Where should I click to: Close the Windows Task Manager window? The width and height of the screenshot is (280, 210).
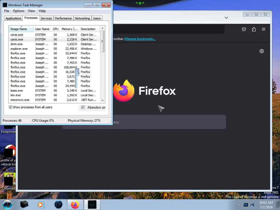[x=106, y=5]
